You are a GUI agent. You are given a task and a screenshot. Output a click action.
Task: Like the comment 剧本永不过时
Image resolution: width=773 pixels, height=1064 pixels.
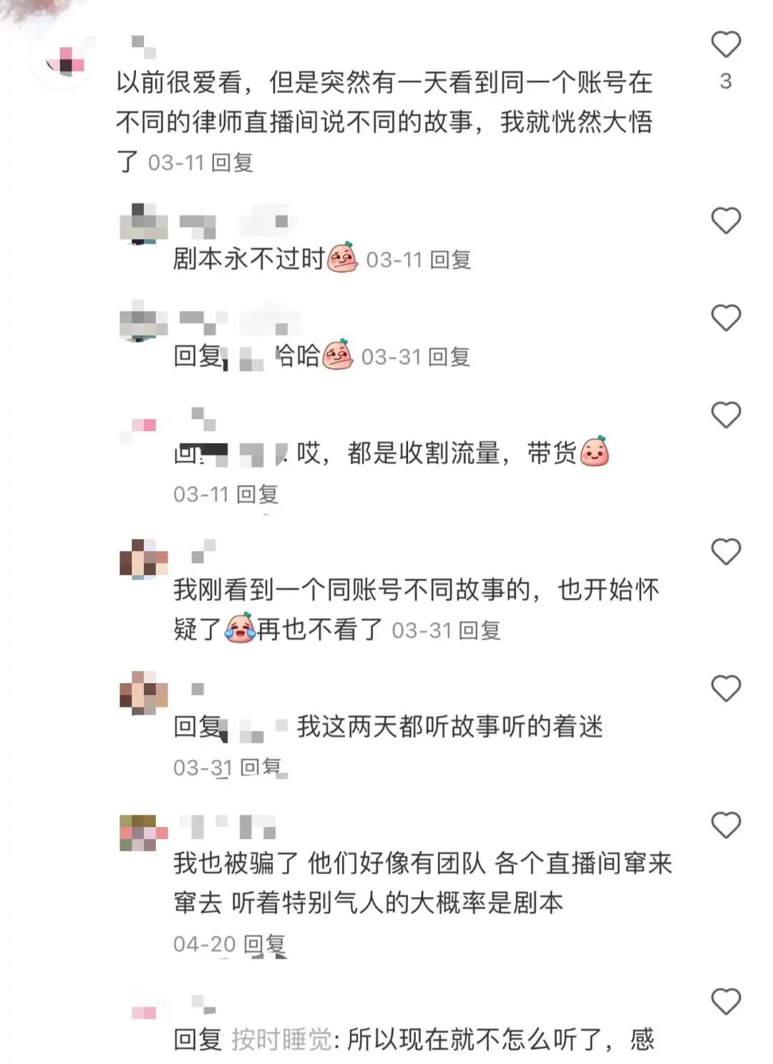point(725,221)
